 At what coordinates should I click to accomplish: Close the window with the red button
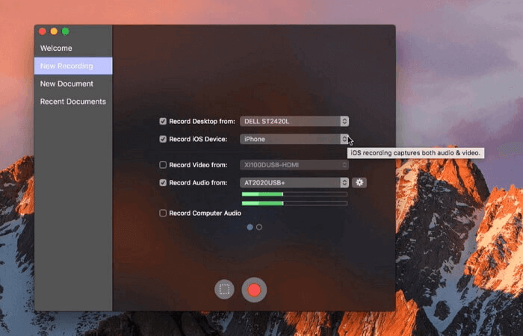tap(43, 31)
